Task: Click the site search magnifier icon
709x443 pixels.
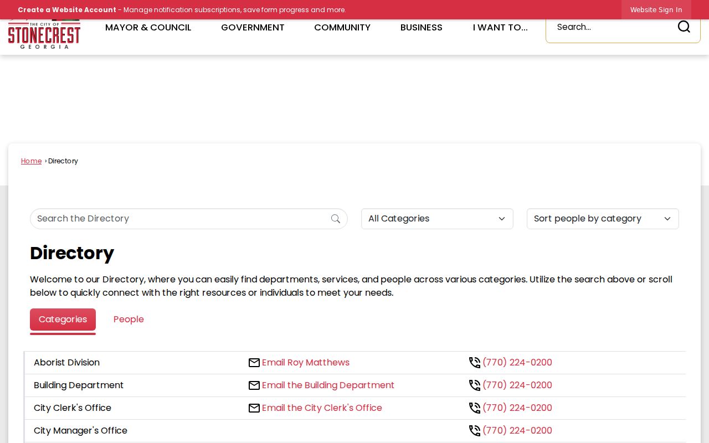Action: [684, 27]
